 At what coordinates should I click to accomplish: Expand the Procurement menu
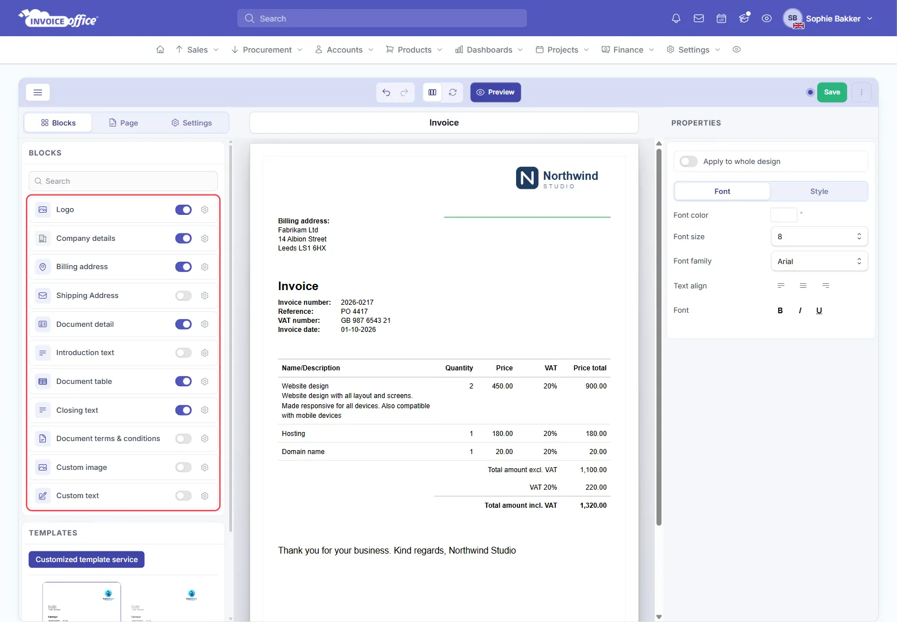(x=267, y=50)
